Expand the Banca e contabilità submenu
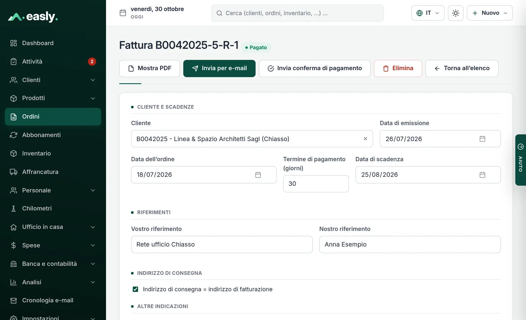 coord(93,264)
